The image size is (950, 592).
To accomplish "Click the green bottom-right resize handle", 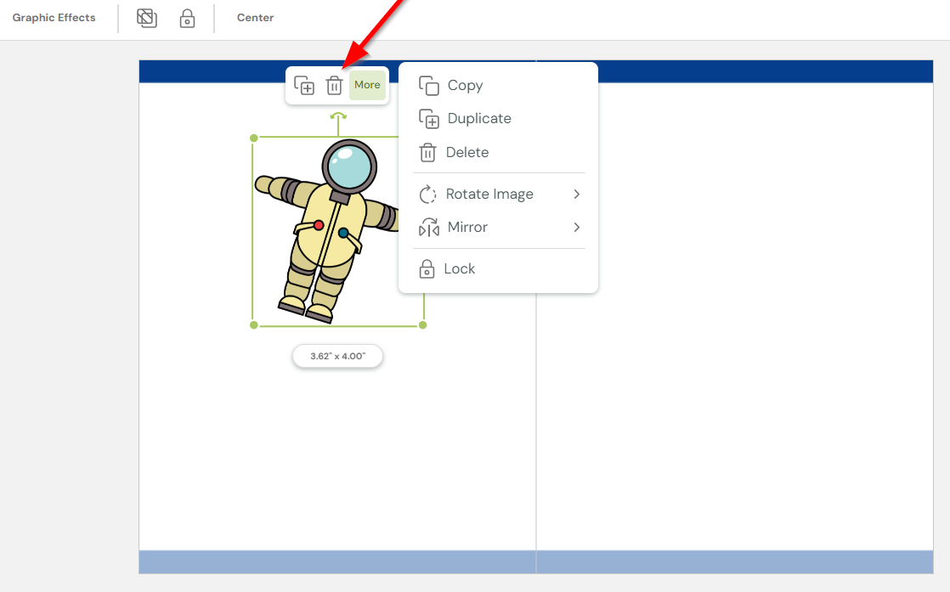I will click(x=422, y=324).
